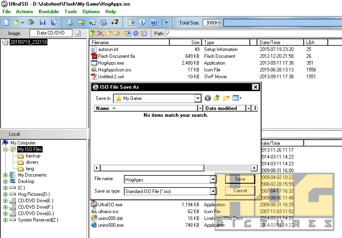Screen dimensions: 342x238
Task: Click the blue gear icon left of Path
Action: click(136, 33)
